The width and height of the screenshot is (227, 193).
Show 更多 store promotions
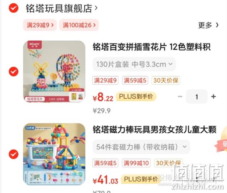[208, 25]
